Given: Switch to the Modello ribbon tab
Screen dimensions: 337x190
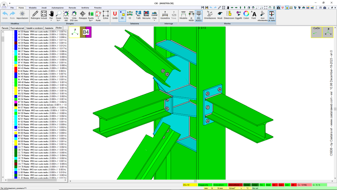Looking at the screenshot, I should click(33, 8).
